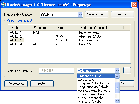Viewport: 139px width, 104px height.
Task: Click the ellipsis button beside mode combo
Action: 127,70
